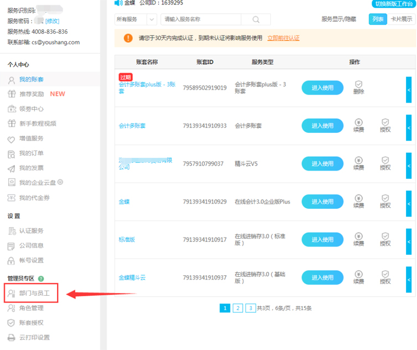Select page 1 in pagination

click(x=225, y=308)
